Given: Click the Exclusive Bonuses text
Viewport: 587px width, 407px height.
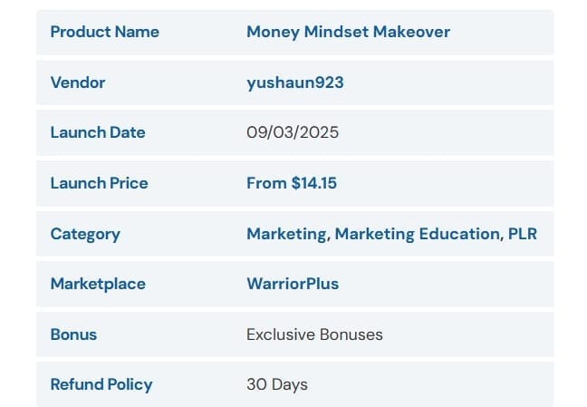Looking at the screenshot, I should (314, 334).
